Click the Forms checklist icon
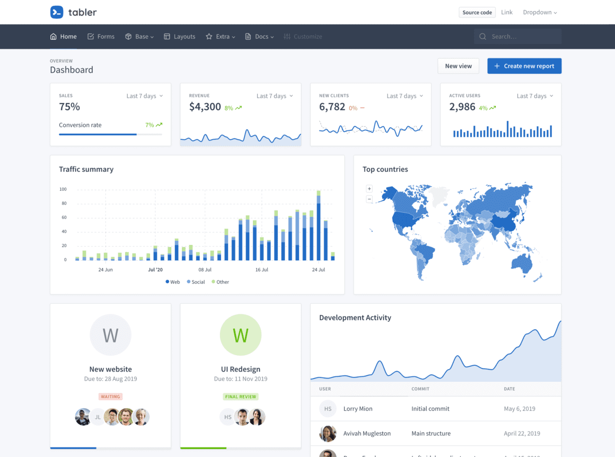This screenshot has height=457, width=615. point(90,36)
